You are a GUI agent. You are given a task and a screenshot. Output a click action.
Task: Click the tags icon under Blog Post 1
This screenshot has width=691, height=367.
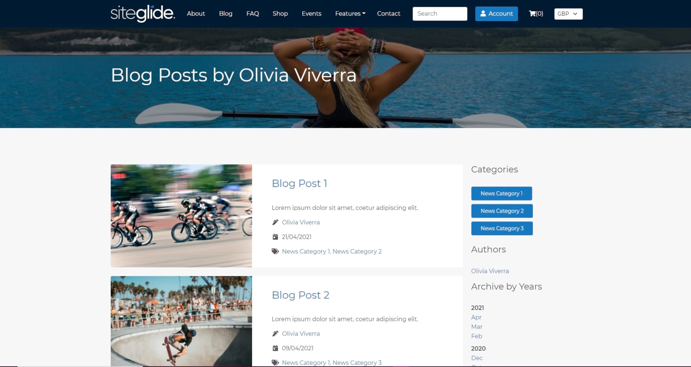(x=275, y=251)
